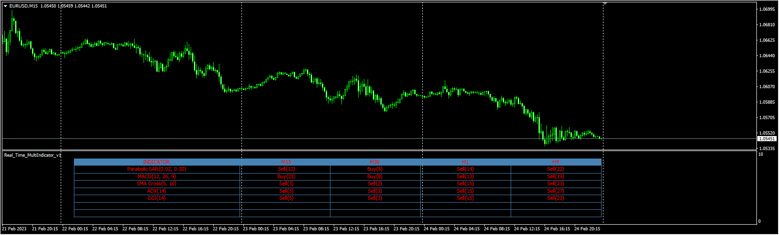Image resolution: width=779 pixels, height=235 pixels.
Task: Click the 23 Feb 00:15 time axis label
Action: pos(256,229)
